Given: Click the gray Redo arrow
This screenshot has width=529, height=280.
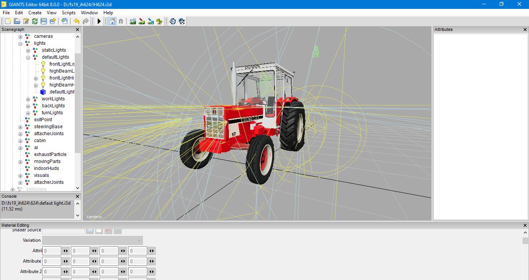Looking at the screenshot, I should click(86, 21).
